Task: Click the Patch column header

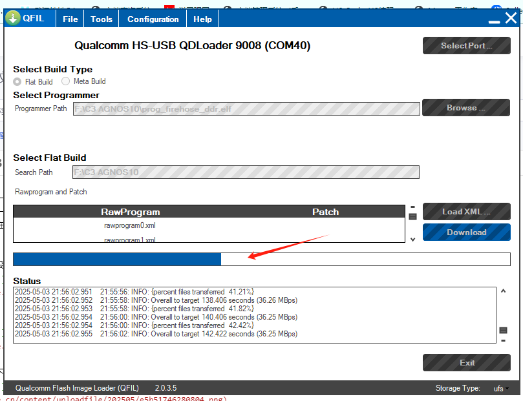Action: (326, 212)
